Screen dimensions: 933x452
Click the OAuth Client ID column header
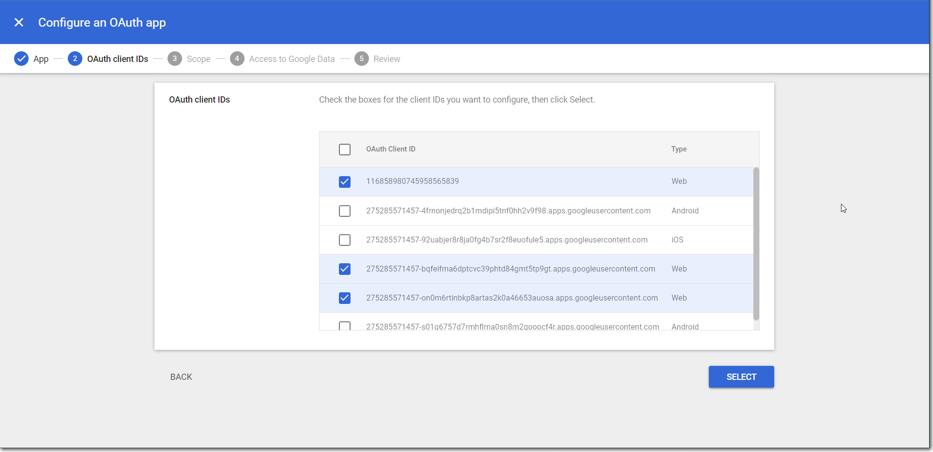[x=391, y=149]
